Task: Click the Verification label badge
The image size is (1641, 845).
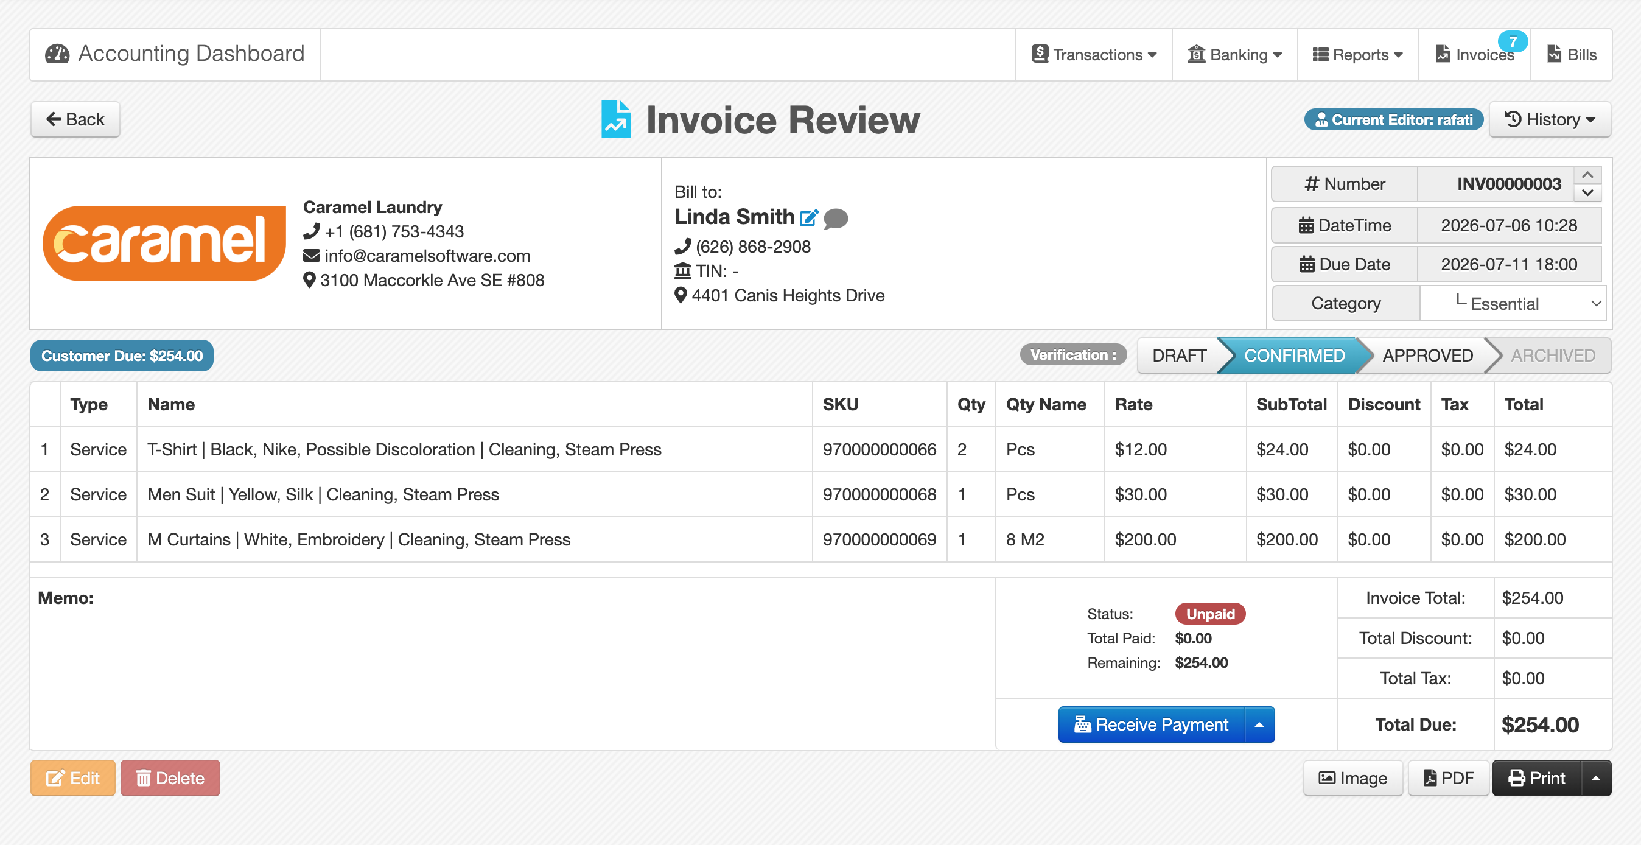Action: pyautogui.click(x=1073, y=355)
